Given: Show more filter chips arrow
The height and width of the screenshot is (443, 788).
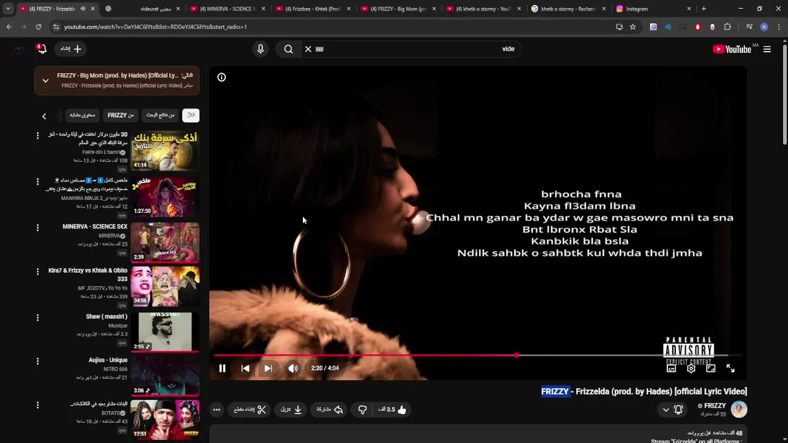Looking at the screenshot, I should [44, 116].
